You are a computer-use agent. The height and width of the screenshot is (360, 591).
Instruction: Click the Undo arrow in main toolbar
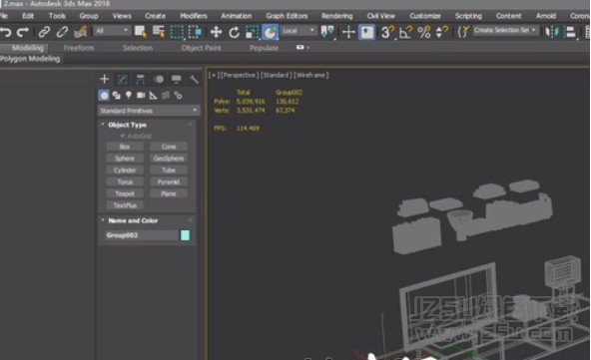[6, 32]
